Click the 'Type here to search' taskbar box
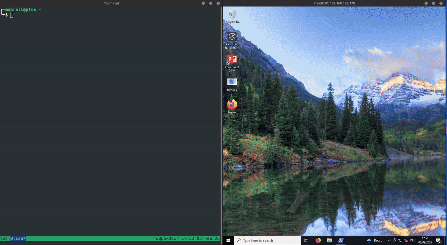Image resolution: width=447 pixels, height=245 pixels. tap(268, 240)
